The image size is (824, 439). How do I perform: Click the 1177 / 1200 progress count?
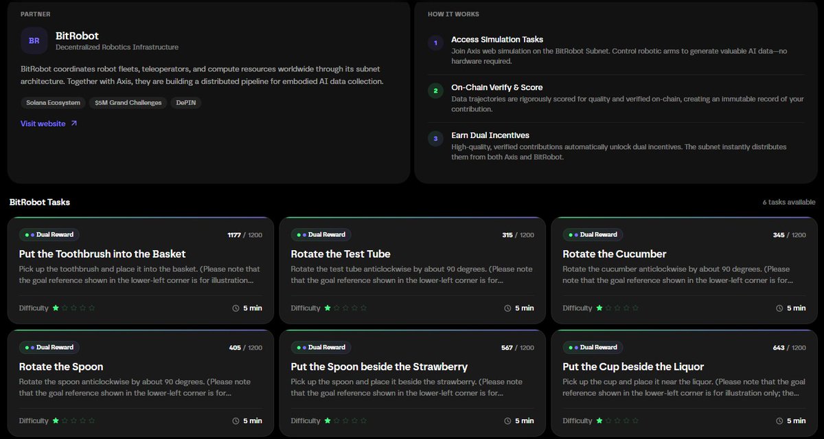coord(244,235)
